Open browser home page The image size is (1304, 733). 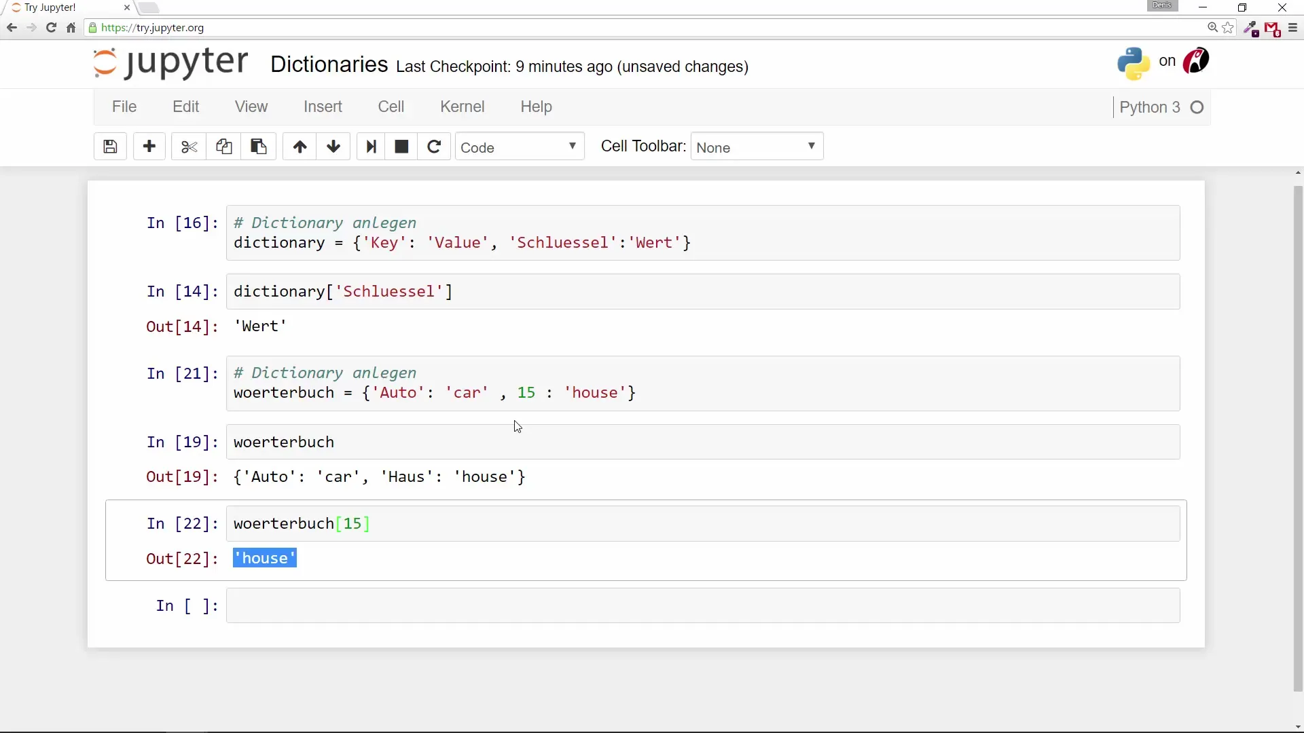[71, 28]
